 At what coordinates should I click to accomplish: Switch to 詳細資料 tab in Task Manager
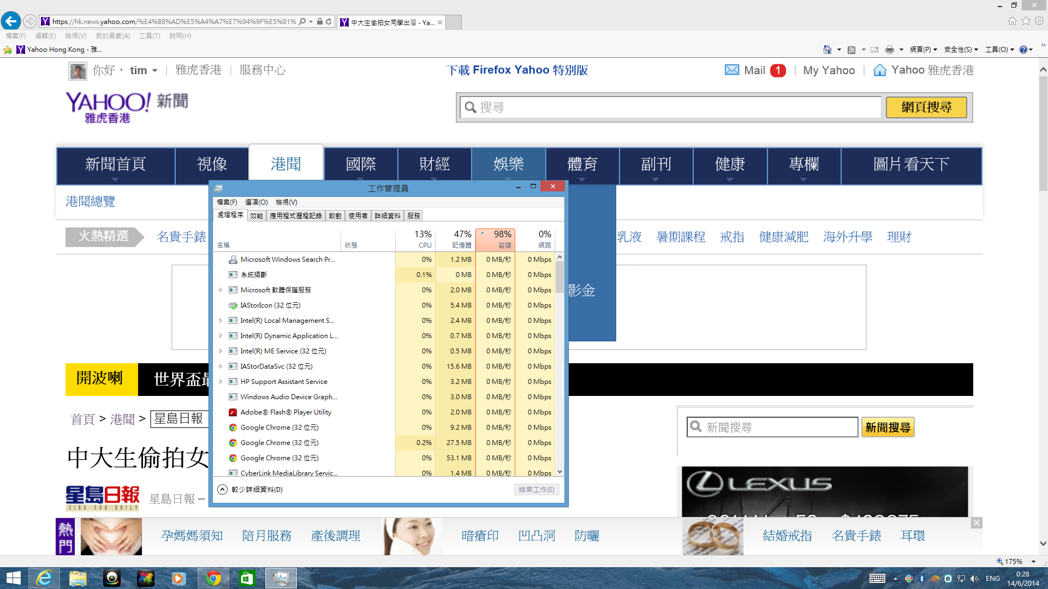coord(388,216)
